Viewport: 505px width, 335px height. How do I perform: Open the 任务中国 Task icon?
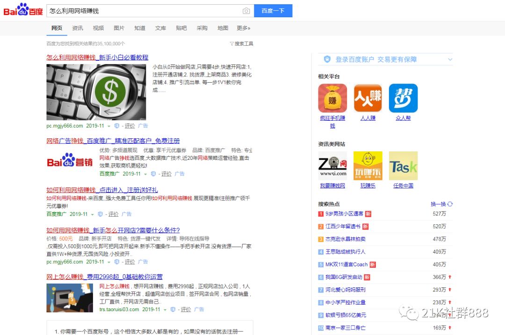[403, 166]
